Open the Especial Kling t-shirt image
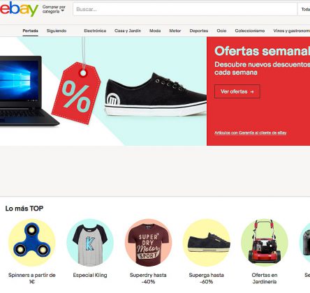 [x=90, y=243]
